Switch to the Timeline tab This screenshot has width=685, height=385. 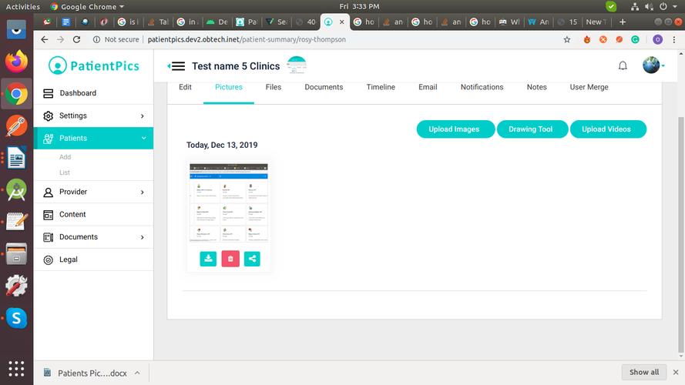(381, 87)
